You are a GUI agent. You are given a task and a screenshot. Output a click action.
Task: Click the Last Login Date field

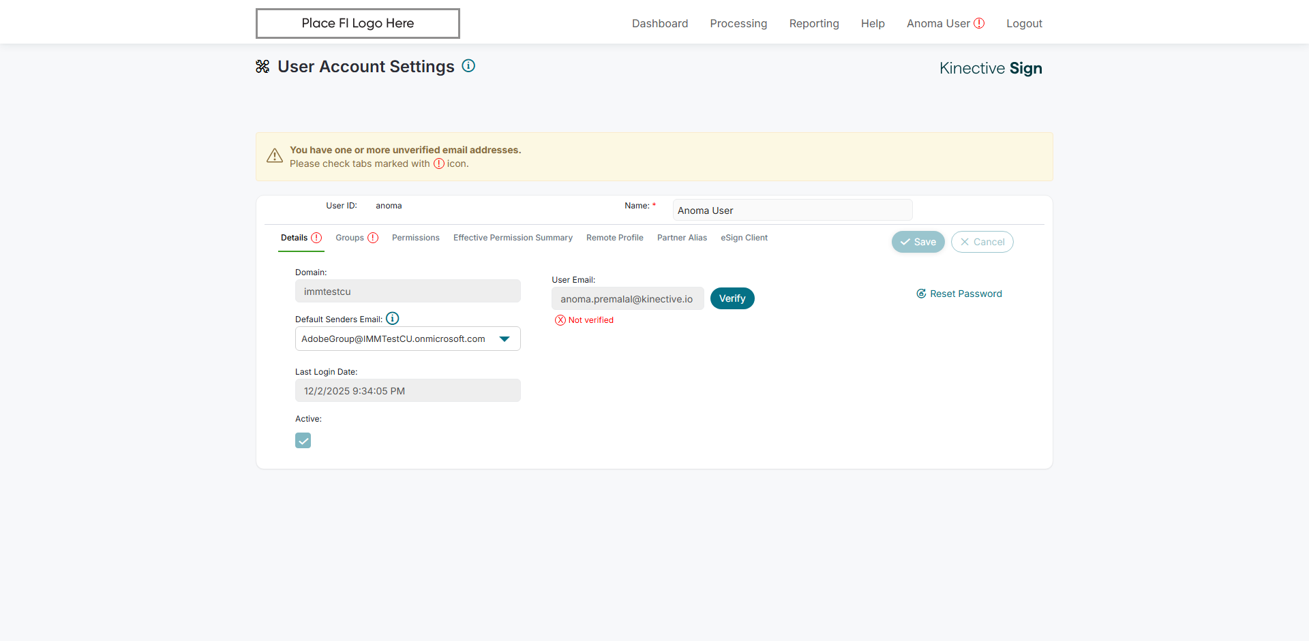[408, 390]
